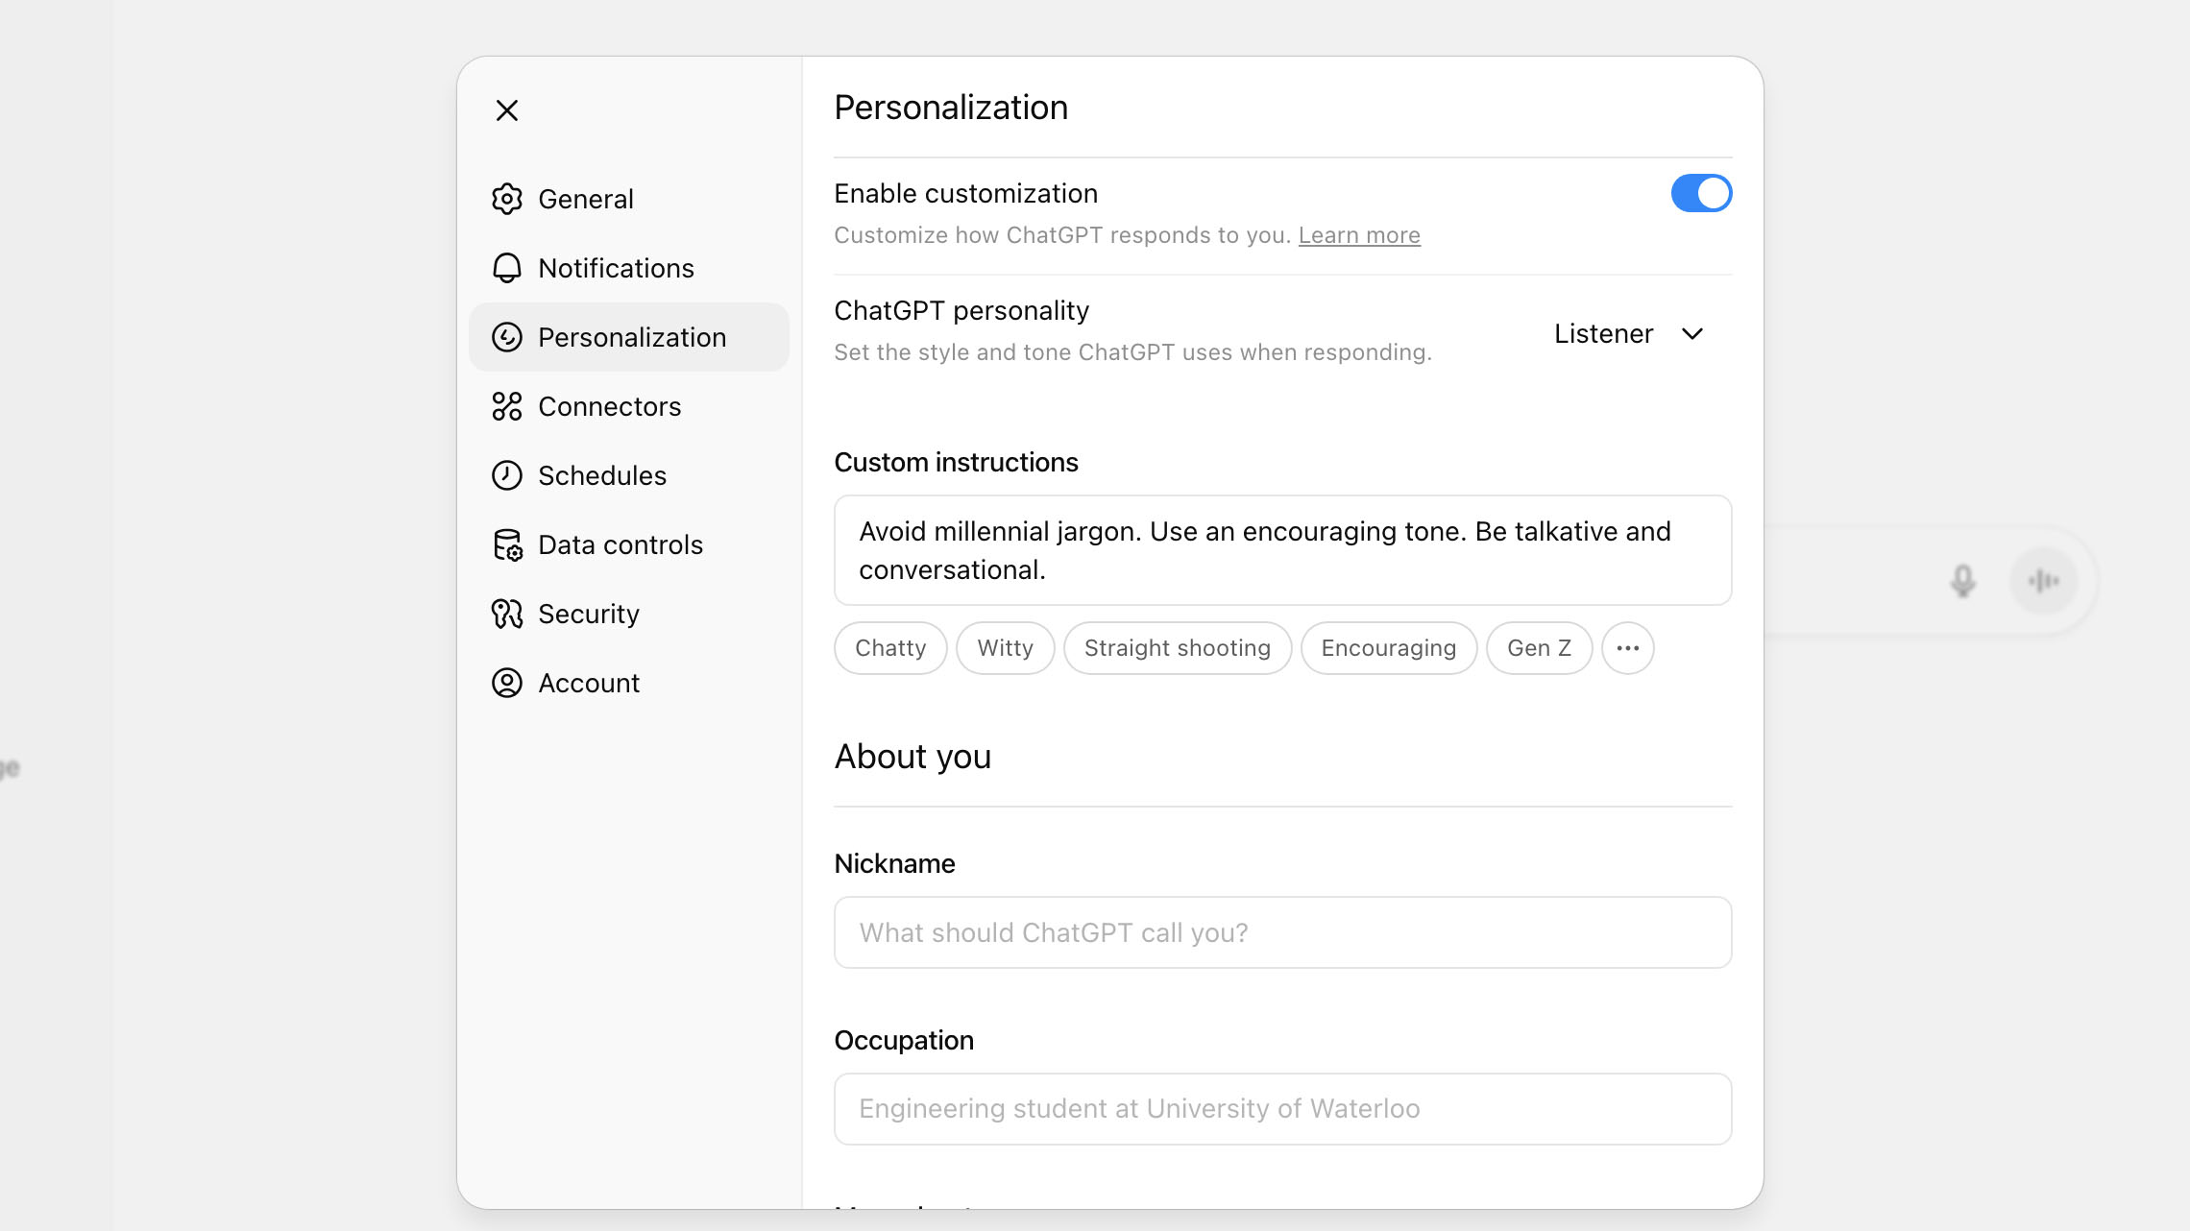Click the Notifications bell icon

pos(507,268)
